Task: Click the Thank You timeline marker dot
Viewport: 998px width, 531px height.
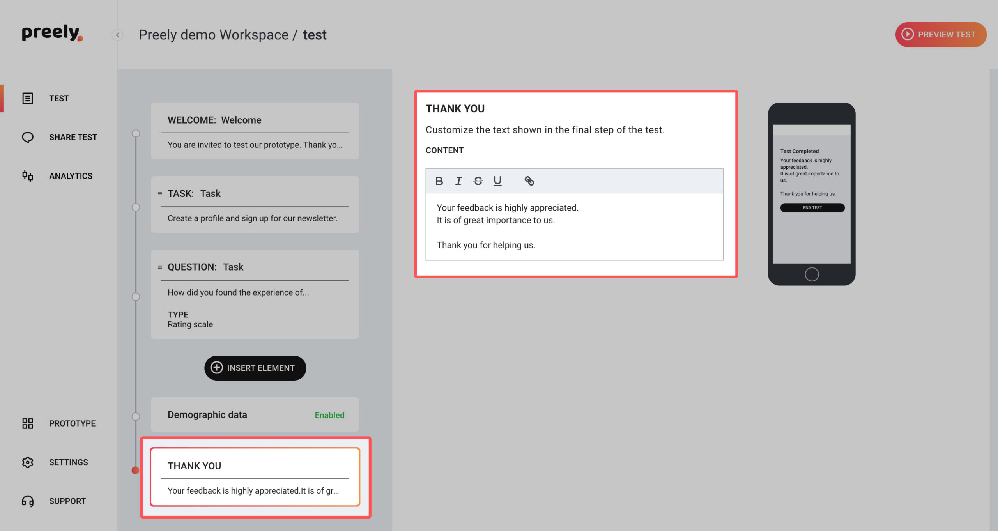Action: pos(135,470)
